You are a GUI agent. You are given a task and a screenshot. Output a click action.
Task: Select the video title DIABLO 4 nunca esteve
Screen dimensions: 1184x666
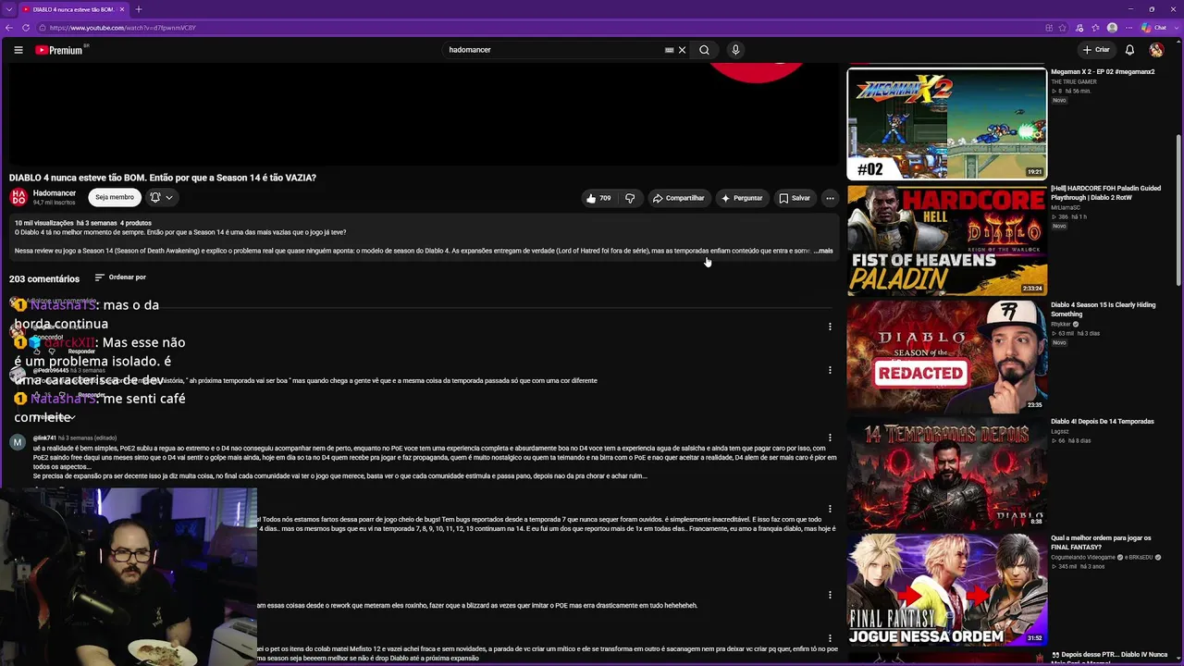point(163,178)
